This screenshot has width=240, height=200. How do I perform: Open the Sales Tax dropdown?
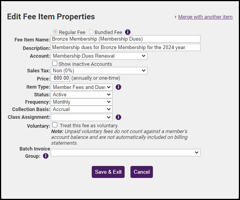(x=99, y=70)
